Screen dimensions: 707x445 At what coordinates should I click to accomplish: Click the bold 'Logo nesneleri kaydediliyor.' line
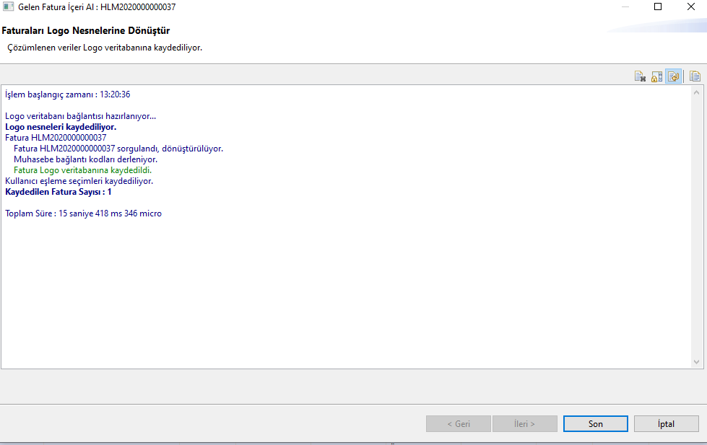(x=61, y=127)
